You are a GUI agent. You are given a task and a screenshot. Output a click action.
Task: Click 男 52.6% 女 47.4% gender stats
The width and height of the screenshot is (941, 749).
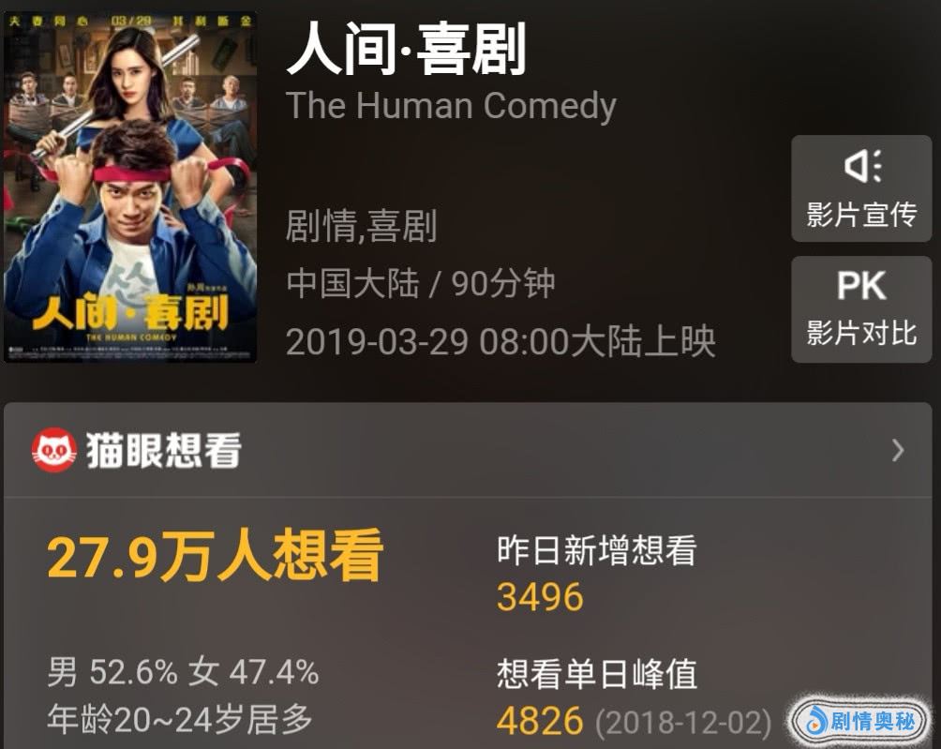(x=183, y=671)
